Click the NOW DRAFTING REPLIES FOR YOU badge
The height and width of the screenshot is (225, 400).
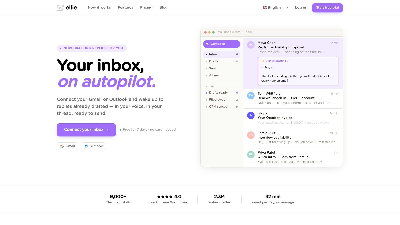pos(92,48)
